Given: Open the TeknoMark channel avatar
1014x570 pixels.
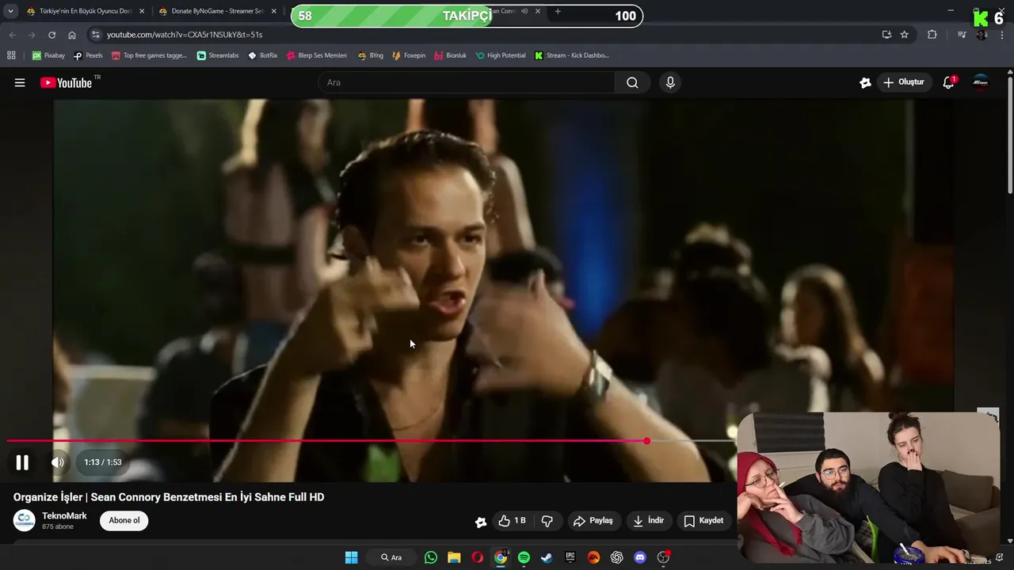Looking at the screenshot, I should (x=25, y=521).
